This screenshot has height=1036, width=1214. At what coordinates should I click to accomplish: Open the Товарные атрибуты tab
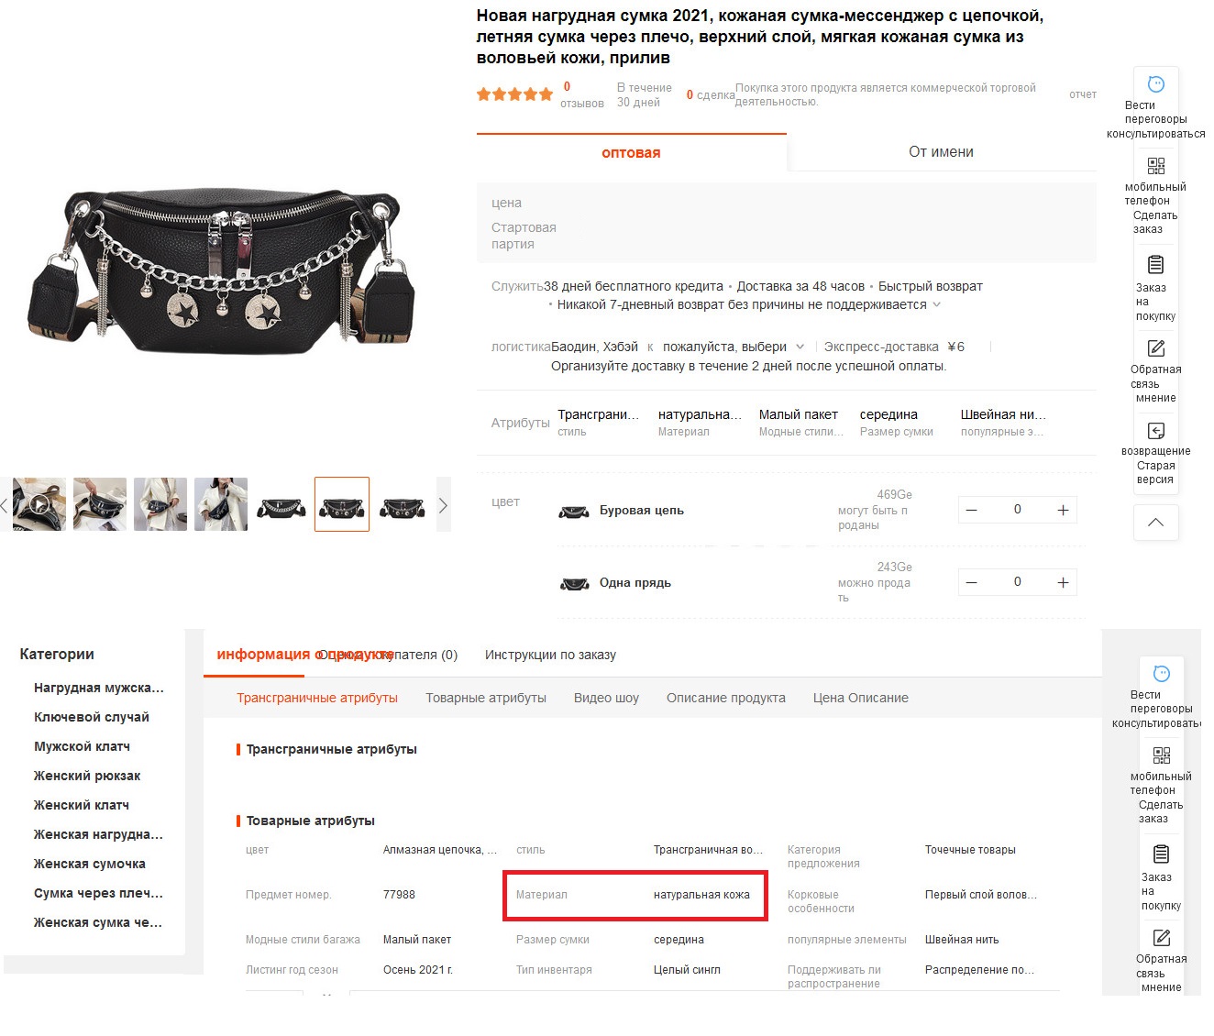486,698
